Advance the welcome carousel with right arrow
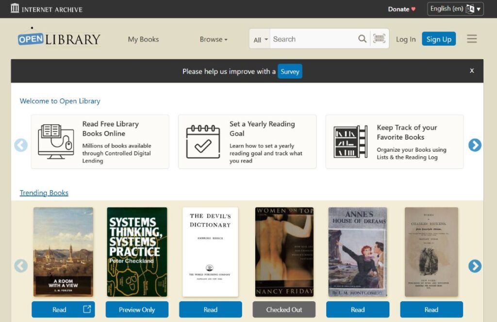Image resolution: width=497 pixels, height=322 pixels. [475, 145]
